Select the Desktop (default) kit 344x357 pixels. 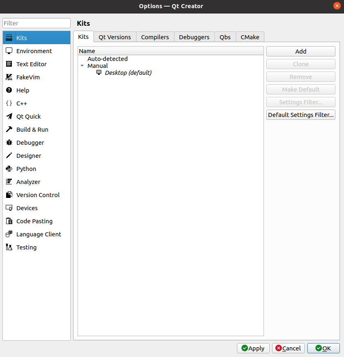128,73
